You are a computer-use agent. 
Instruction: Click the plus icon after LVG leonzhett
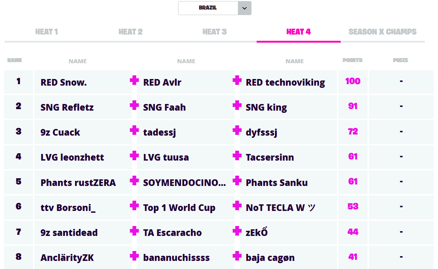point(134,155)
